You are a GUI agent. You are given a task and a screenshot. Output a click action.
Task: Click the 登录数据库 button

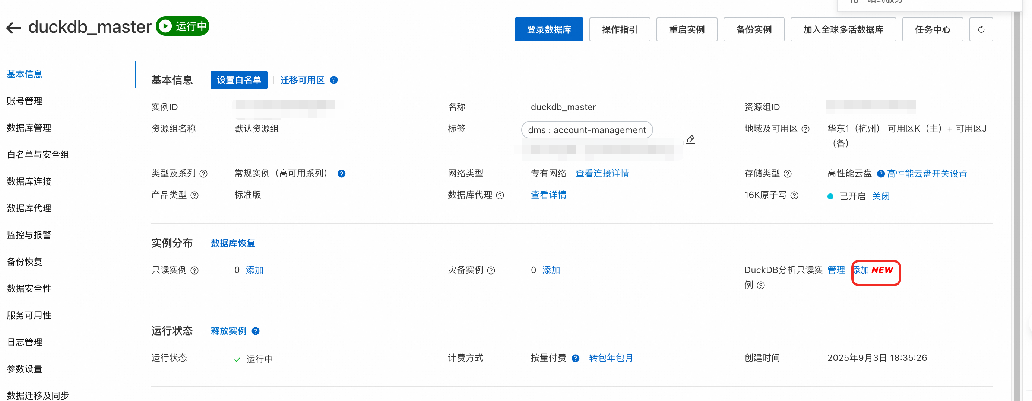pyautogui.click(x=548, y=30)
